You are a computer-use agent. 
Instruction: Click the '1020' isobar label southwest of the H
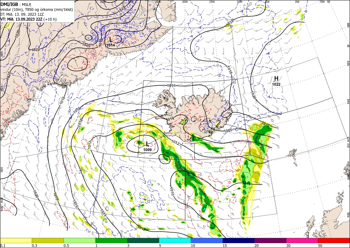pyautogui.click(x=253, y=95)
